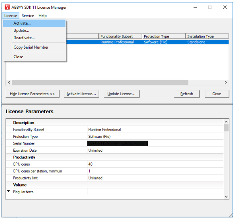Viewport: 234px width, 219px height.
Task: Choose Update... from License menu
Action: point(34,30)
